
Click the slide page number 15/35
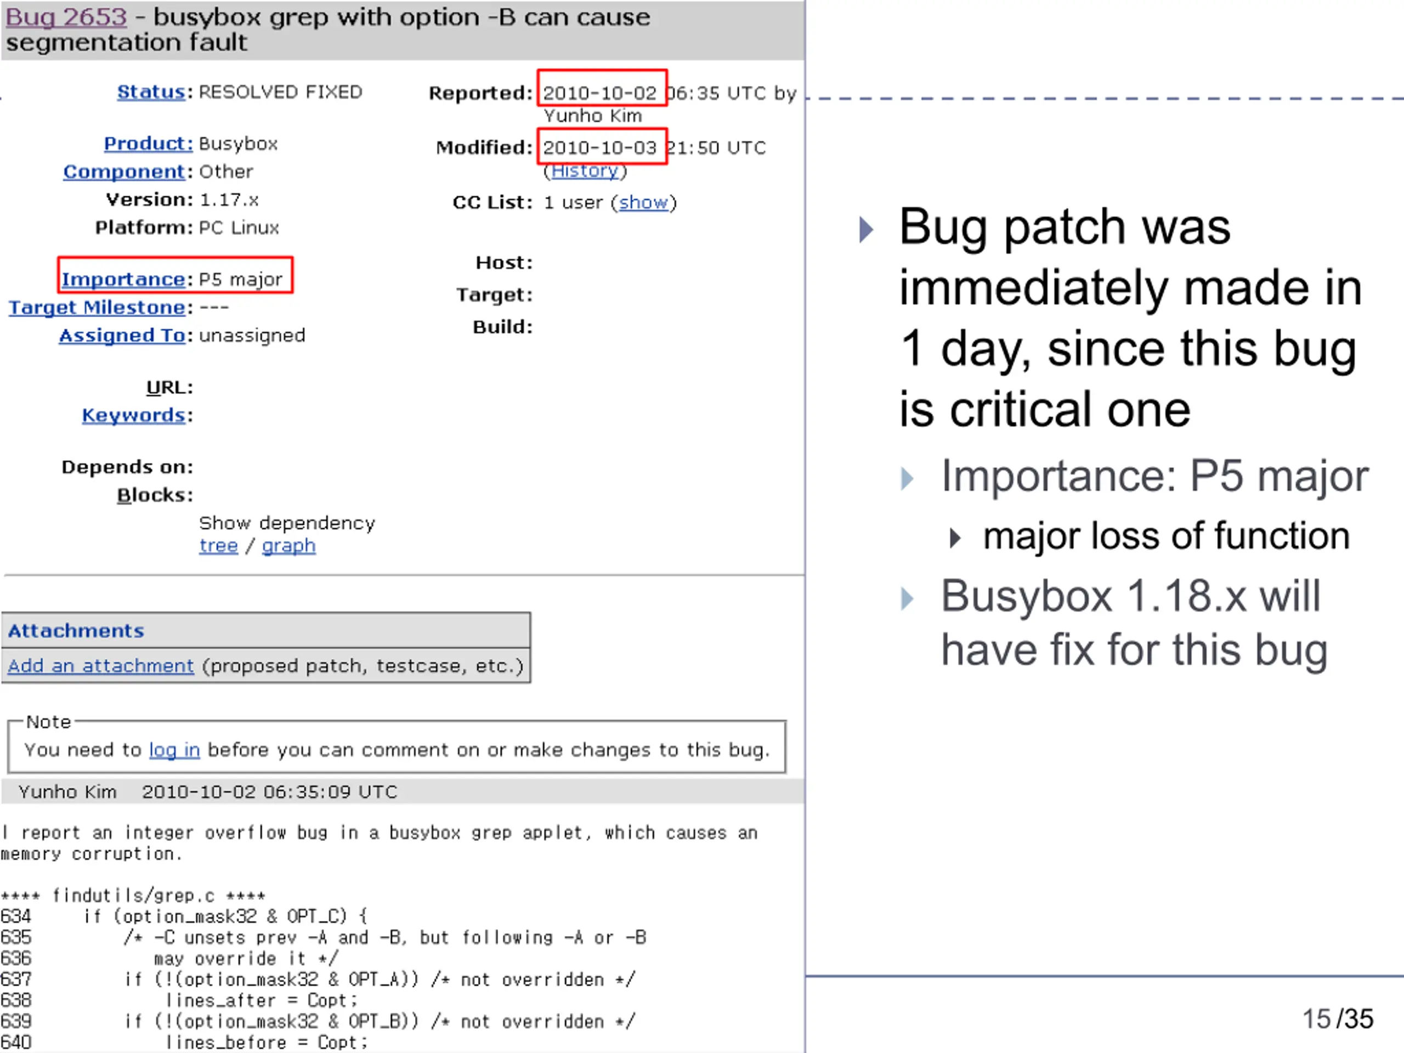(x=1337, y=1019)
